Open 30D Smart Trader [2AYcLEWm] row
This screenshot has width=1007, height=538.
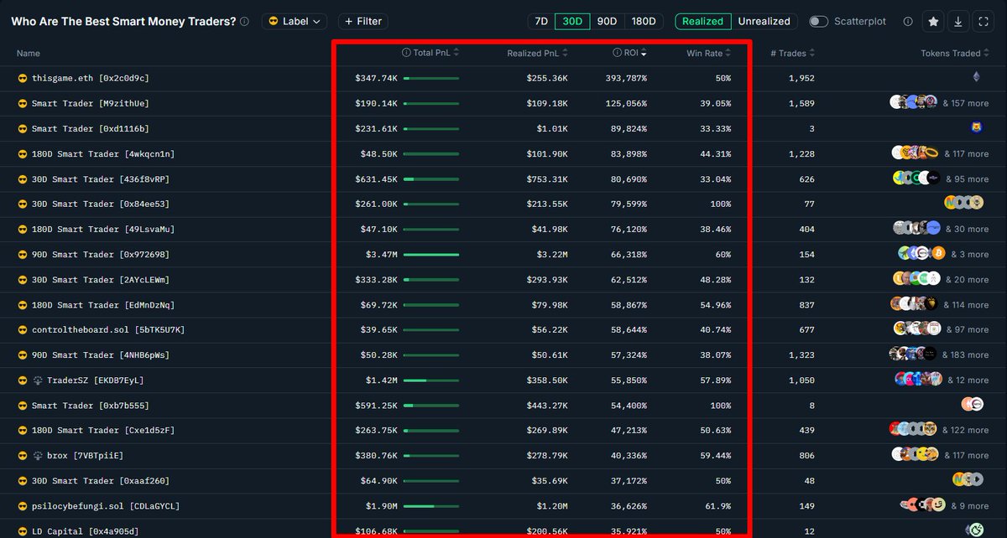pyautogui.click(x=503, y=279)
